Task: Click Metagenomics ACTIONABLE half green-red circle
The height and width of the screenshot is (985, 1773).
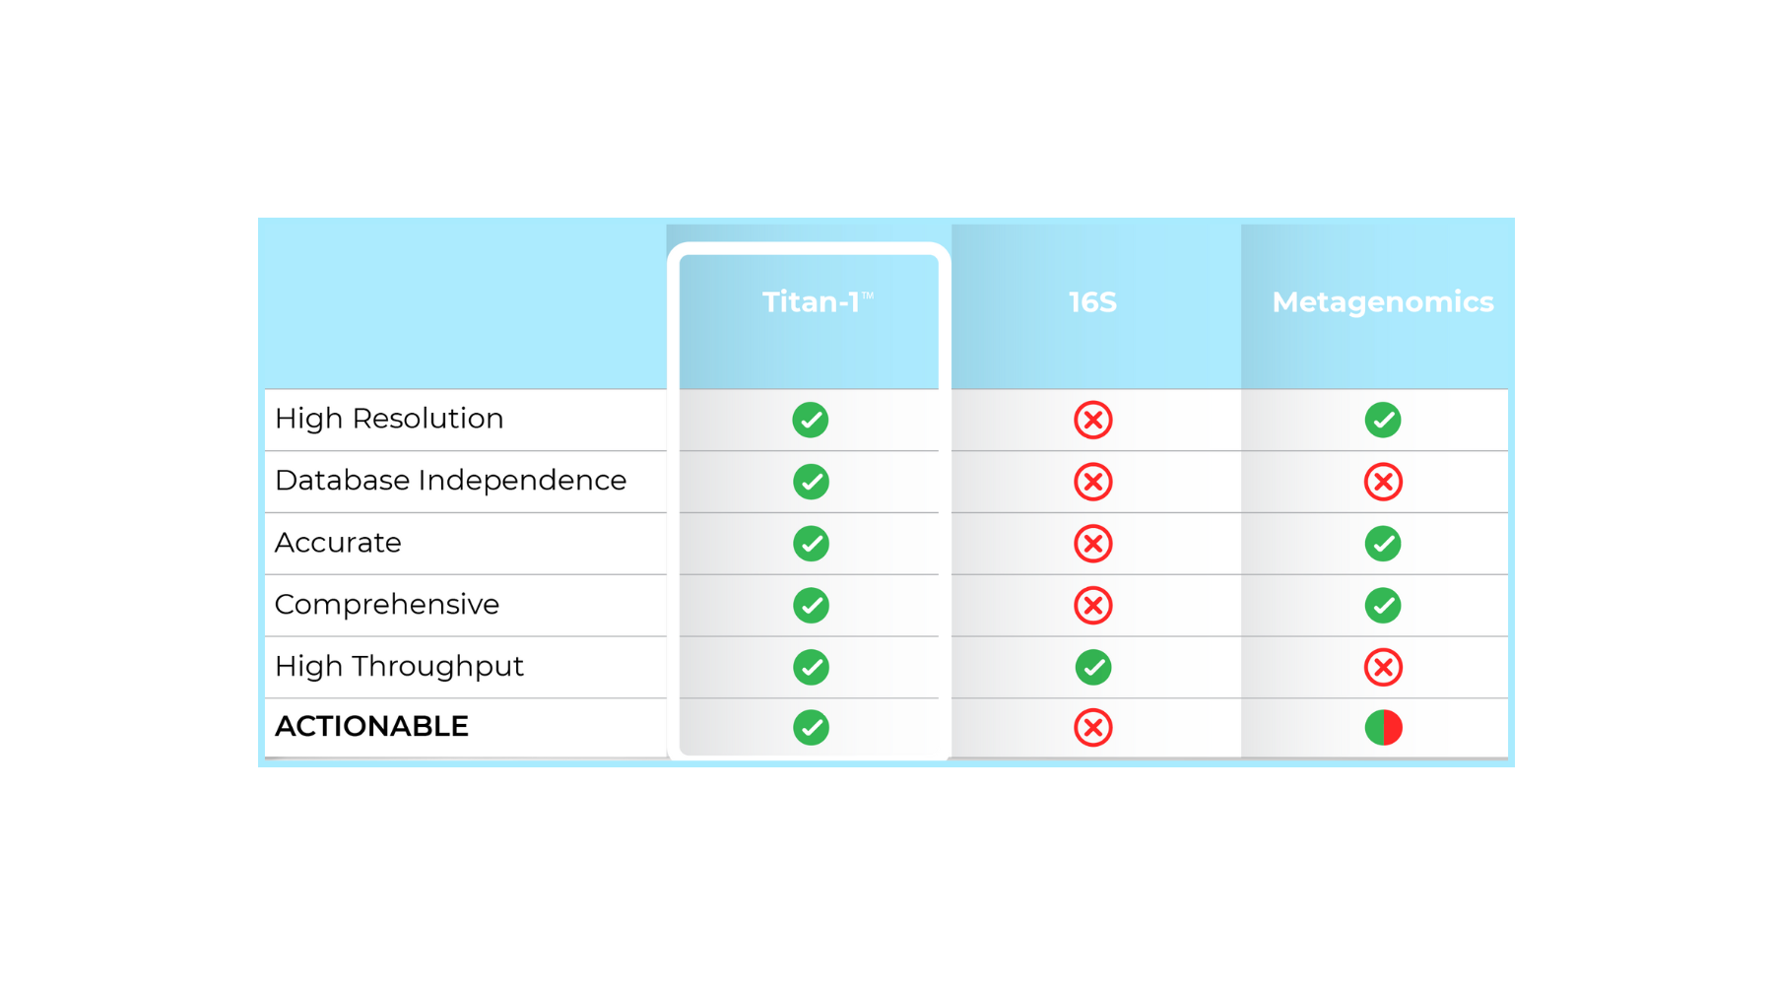Action: click(x=1383, y=727)
